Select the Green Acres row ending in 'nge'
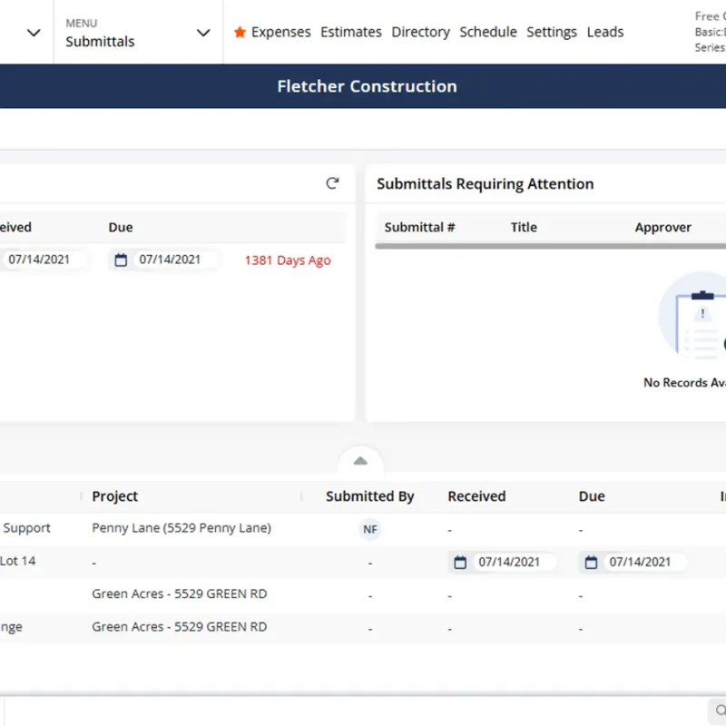726x726 pixels. coord(363,627)
